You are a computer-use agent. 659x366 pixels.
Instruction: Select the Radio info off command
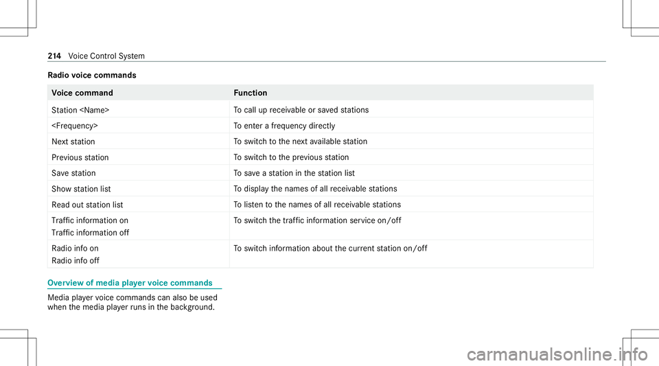click(x=75, y=261)
